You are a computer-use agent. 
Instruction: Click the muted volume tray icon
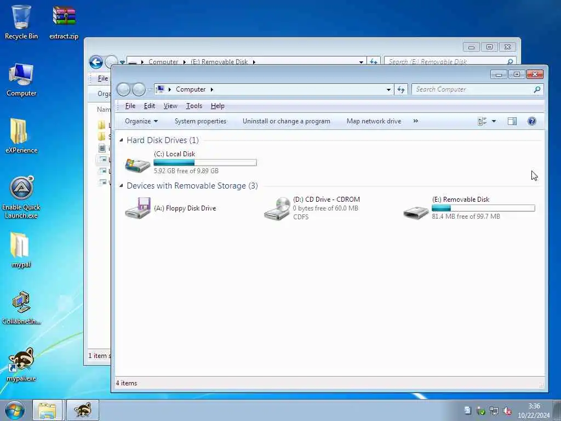[507, 411]
